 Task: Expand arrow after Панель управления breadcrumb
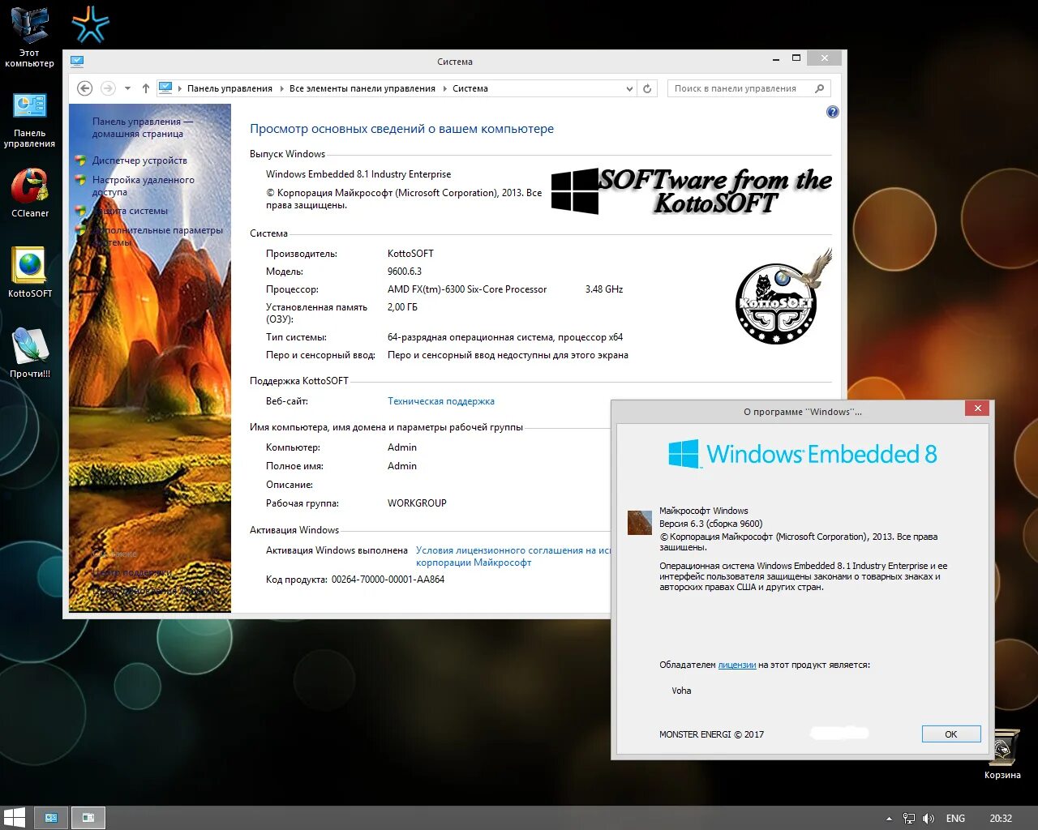[x=281, y=88]
